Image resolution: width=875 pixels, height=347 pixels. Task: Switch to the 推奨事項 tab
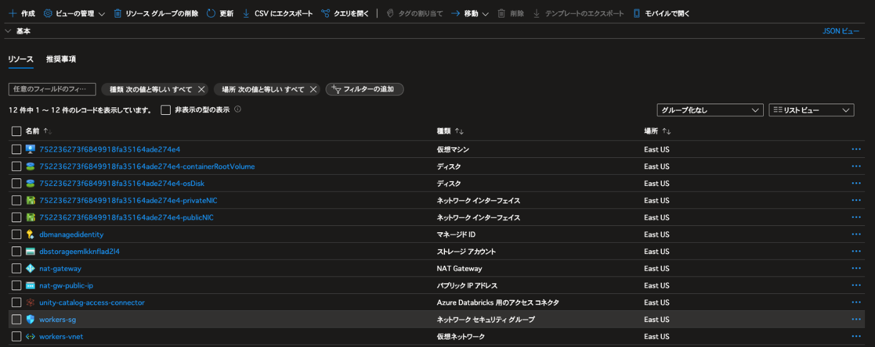61,59
